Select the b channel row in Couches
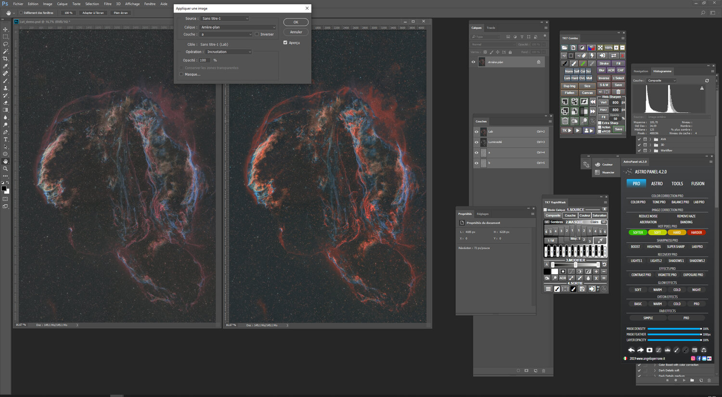The width and height of the screenshot is (722, 397). [x=511, y=163]
